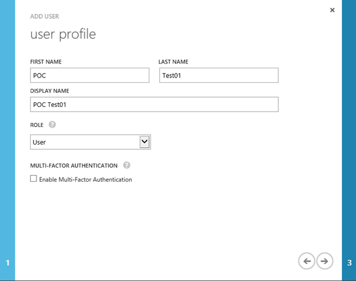Screen dimensions: 356x281
Task: Jump to step 1 on left bar
Action: click(7, 263)
